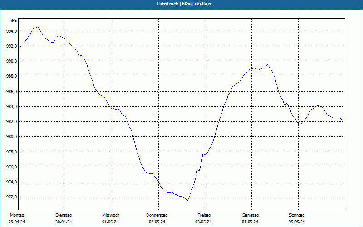Click the date 05.05.24
This screenshot has width=363, height=227.
click(297, 222)
